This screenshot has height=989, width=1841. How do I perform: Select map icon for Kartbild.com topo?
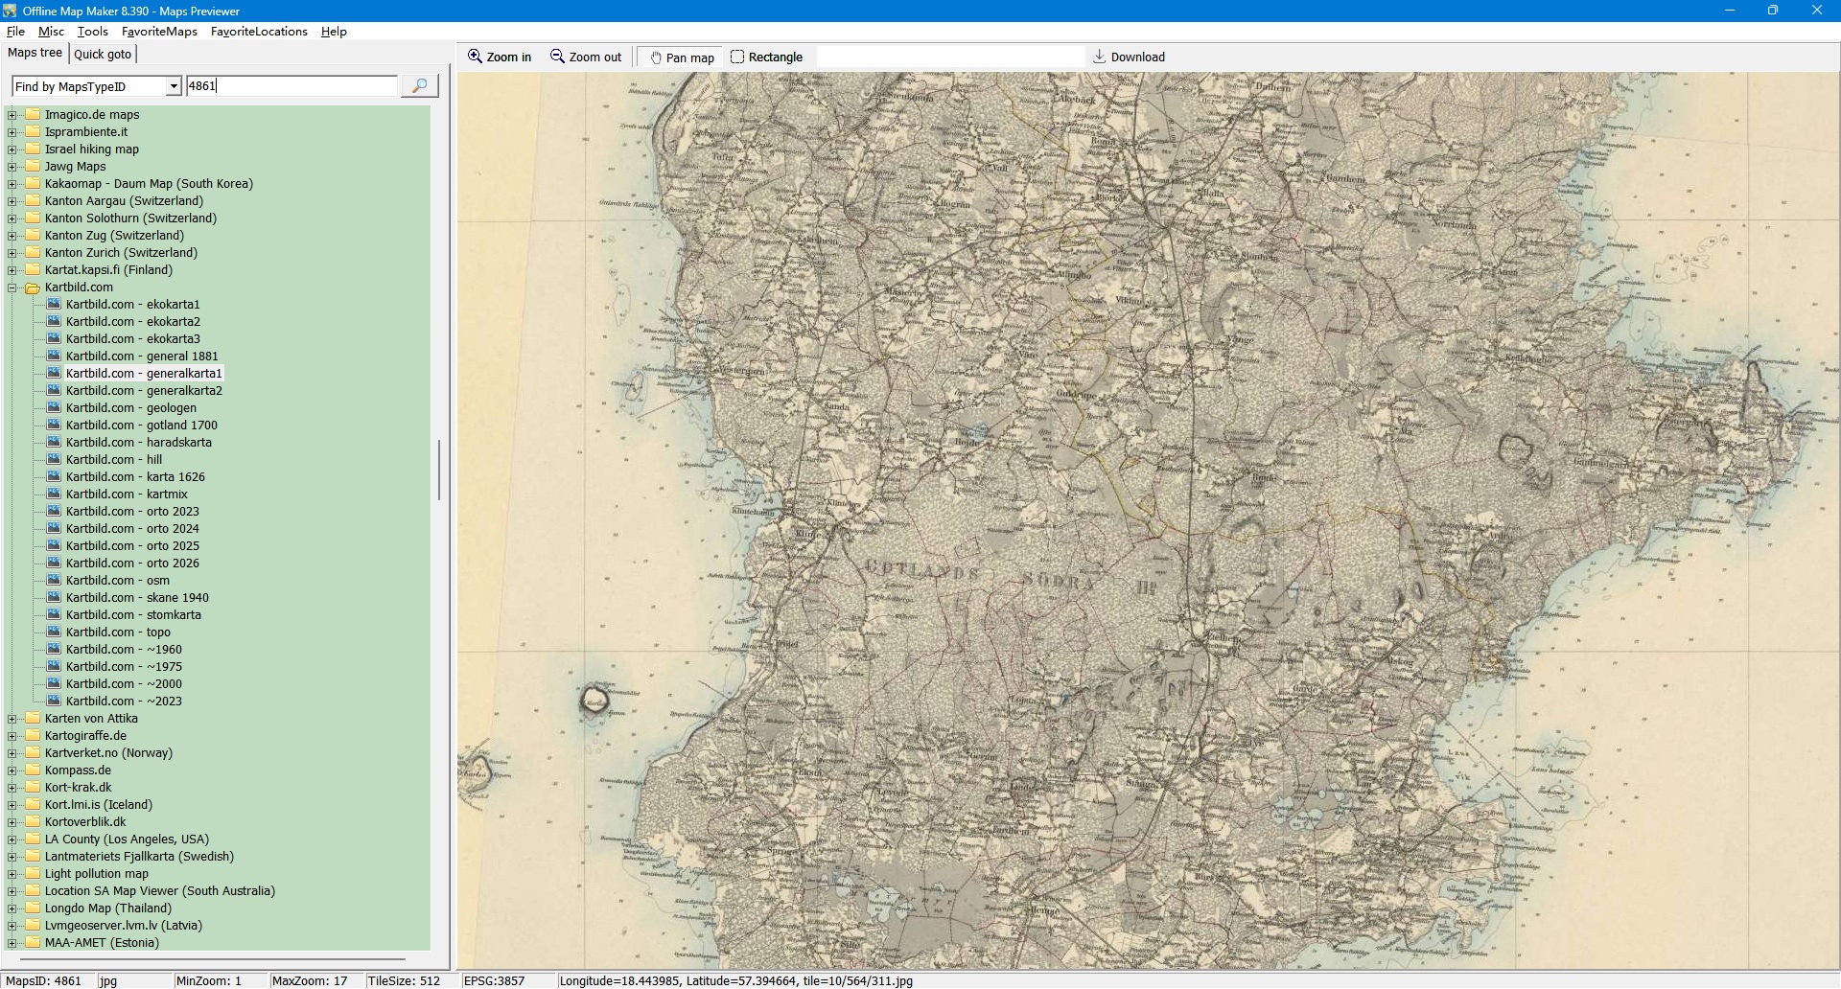[54, 632]
